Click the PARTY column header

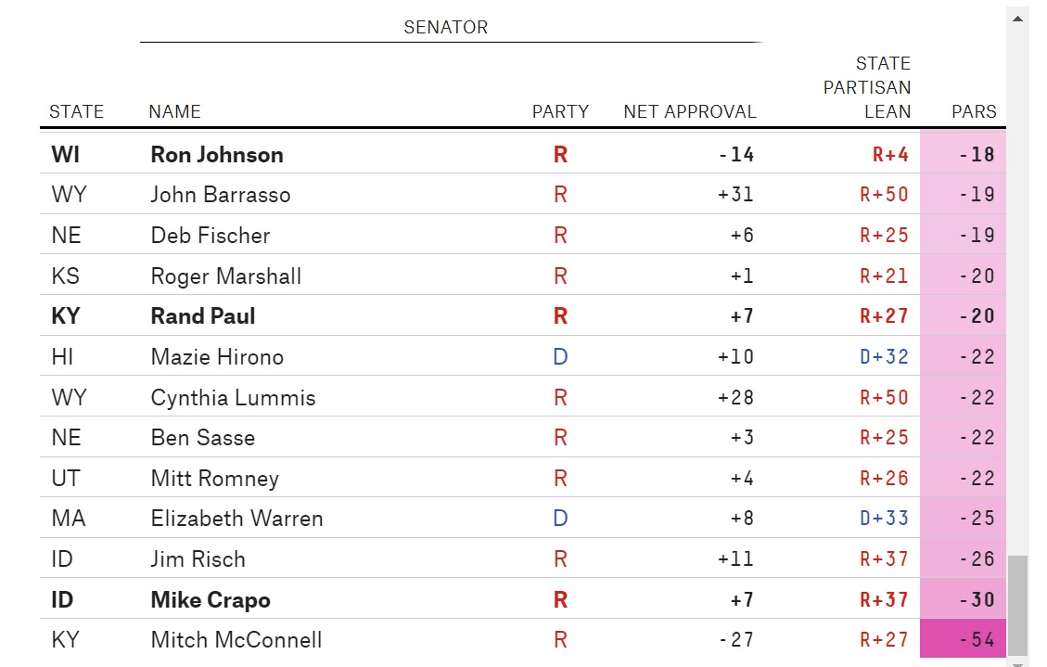[560, 111]
